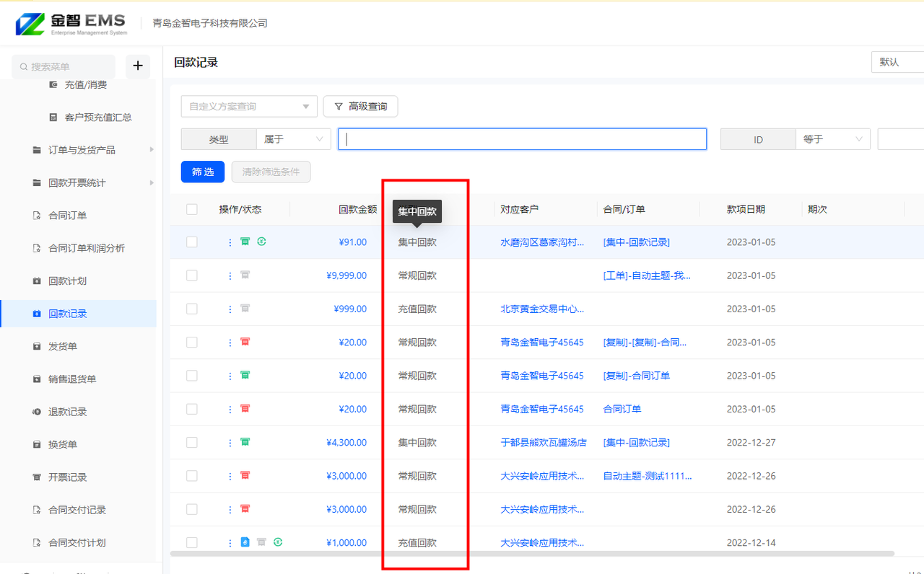Viewport: 924px width, 574px height.
Task: Check the box for the ¥999.00 row
Action: point(191,309)
